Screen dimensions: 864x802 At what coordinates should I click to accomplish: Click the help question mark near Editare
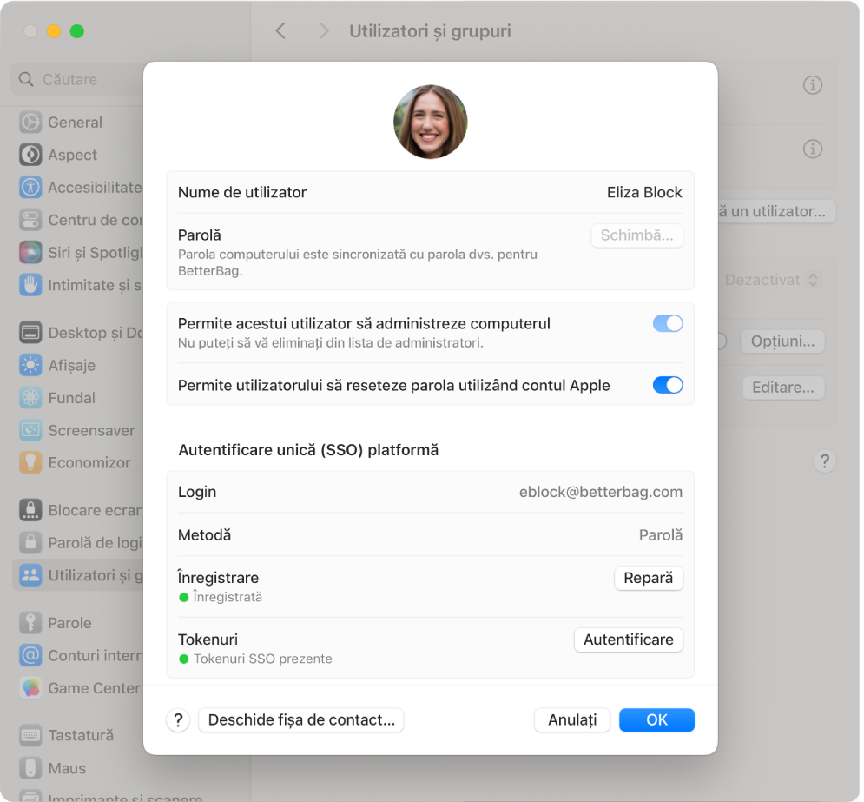[824, 461]
